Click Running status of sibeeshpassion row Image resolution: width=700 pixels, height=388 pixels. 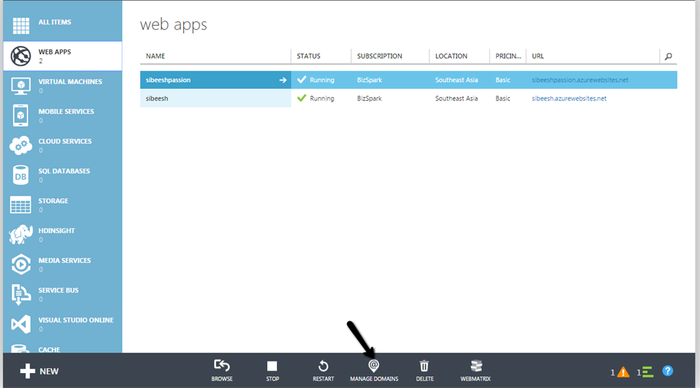point(322,81)
